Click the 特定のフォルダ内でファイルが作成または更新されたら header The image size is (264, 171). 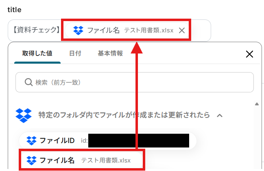click(x=124, y=115)
